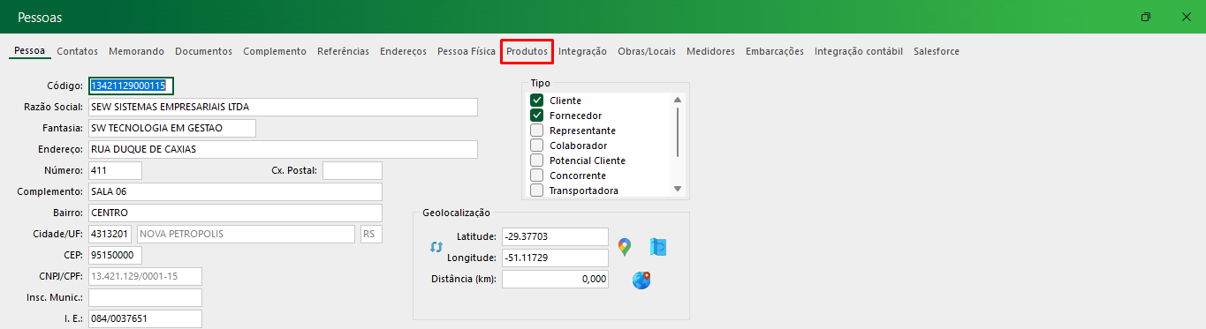
Task: Open the Integração contábil tab
Action: point(859,51)
